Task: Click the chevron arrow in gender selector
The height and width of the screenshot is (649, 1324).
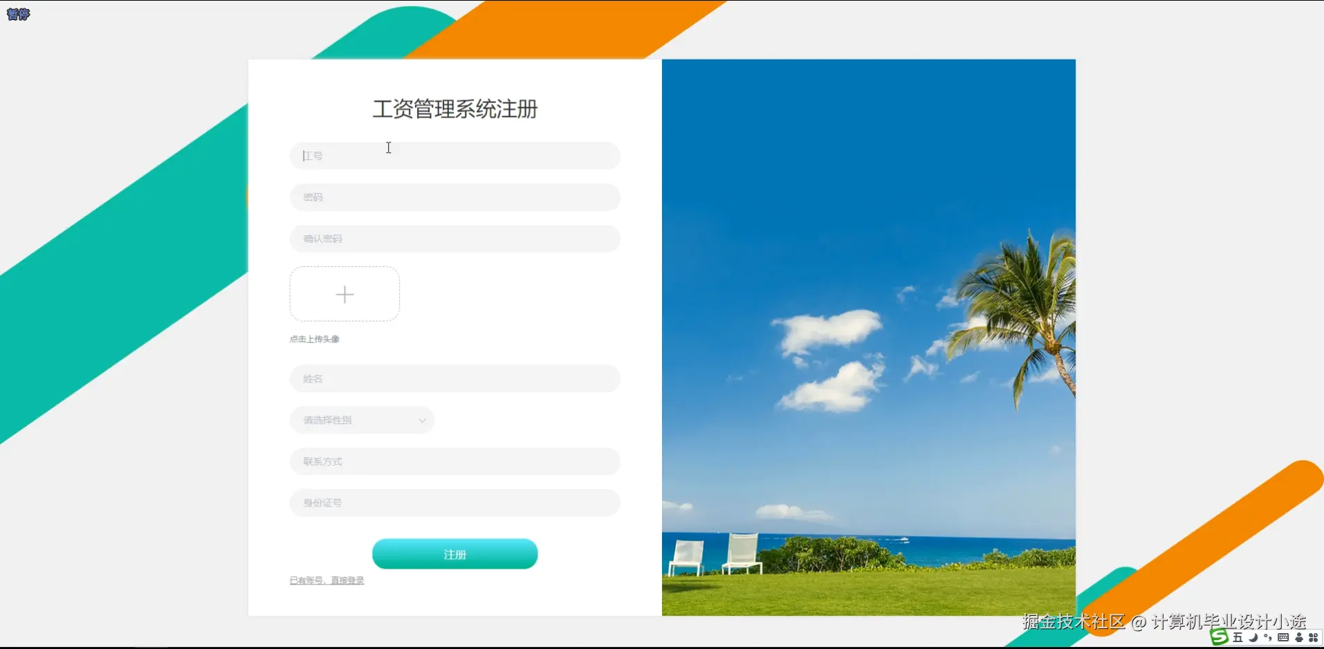Action: (422, 420)
